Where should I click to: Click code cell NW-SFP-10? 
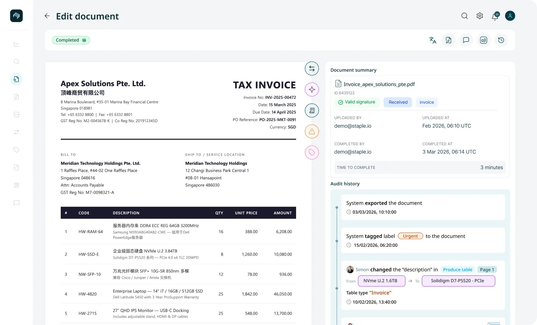(x=89, y=274)
